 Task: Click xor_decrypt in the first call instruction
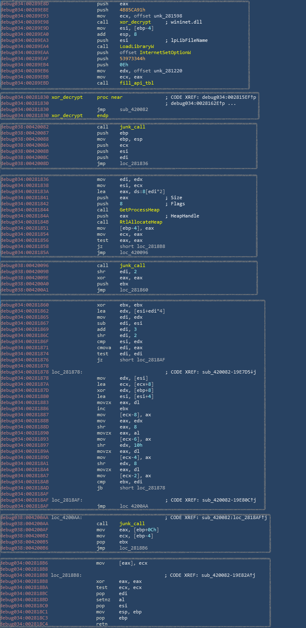coord(132,22)
